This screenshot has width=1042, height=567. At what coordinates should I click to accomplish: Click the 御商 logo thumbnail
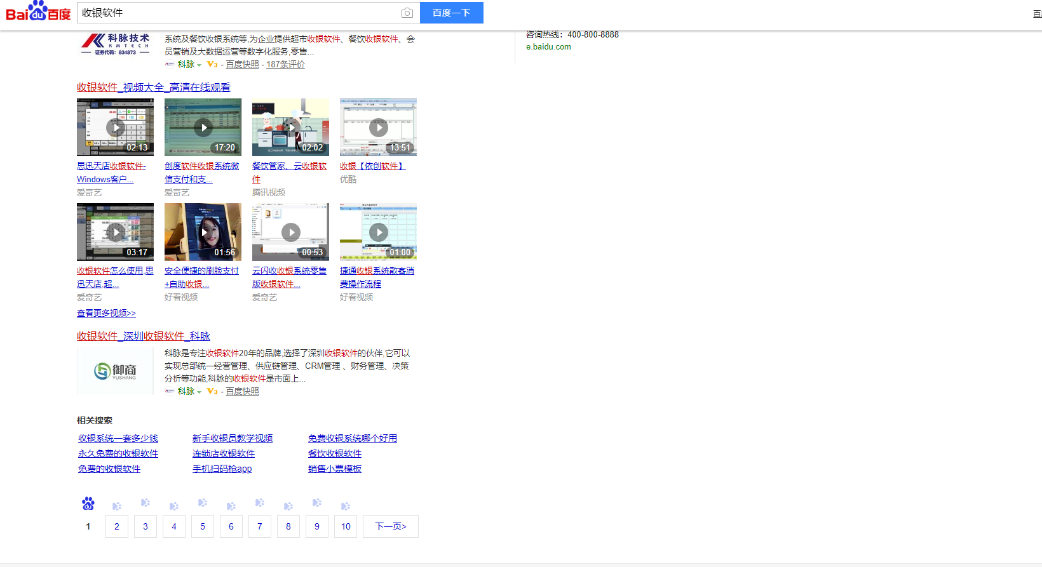coord(115,371)
